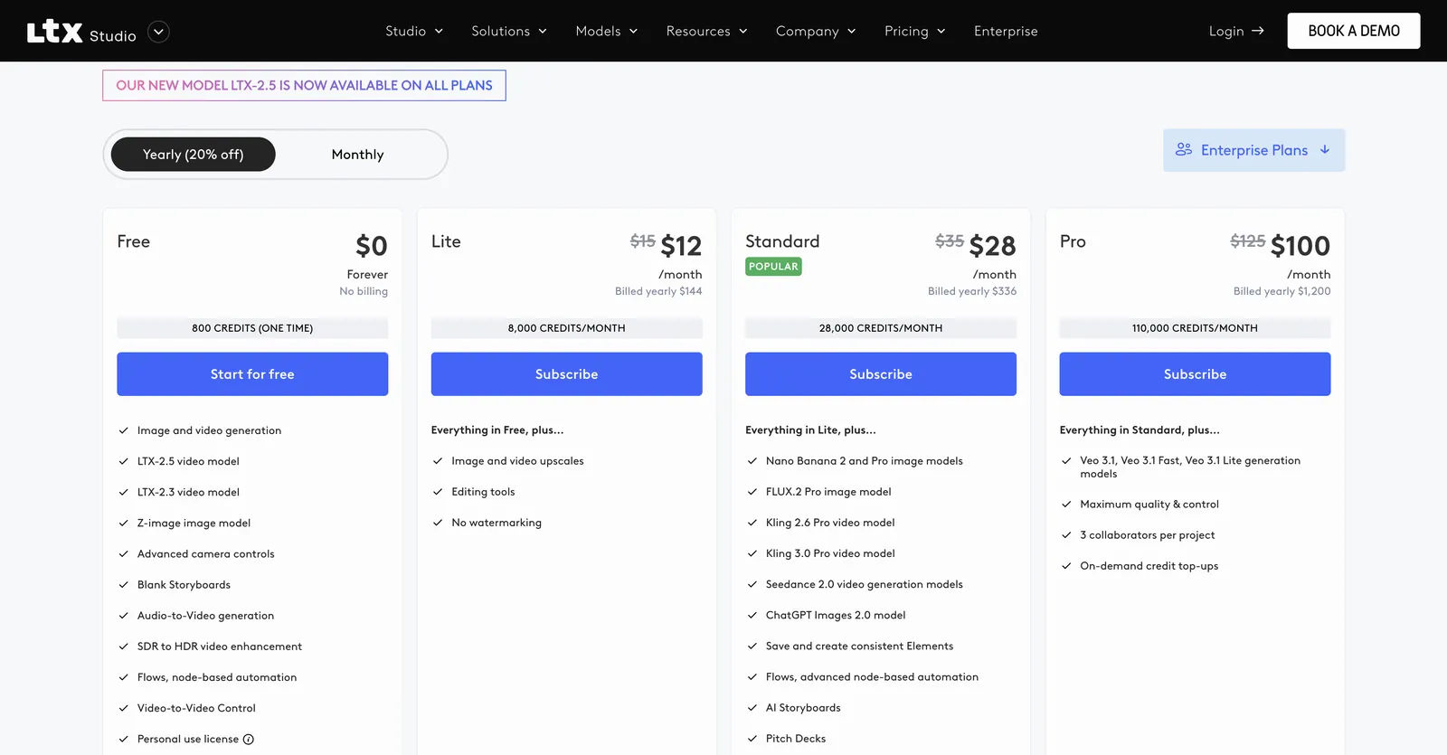
Task: Click the people icon on Enterprise Plans
Action: tap(1183, 150)
